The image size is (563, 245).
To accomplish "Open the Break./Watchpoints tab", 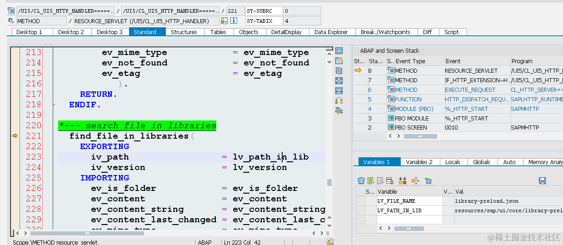I will [385, 32].
